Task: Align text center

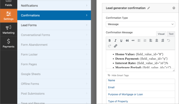Action: (x=157, y=40)
